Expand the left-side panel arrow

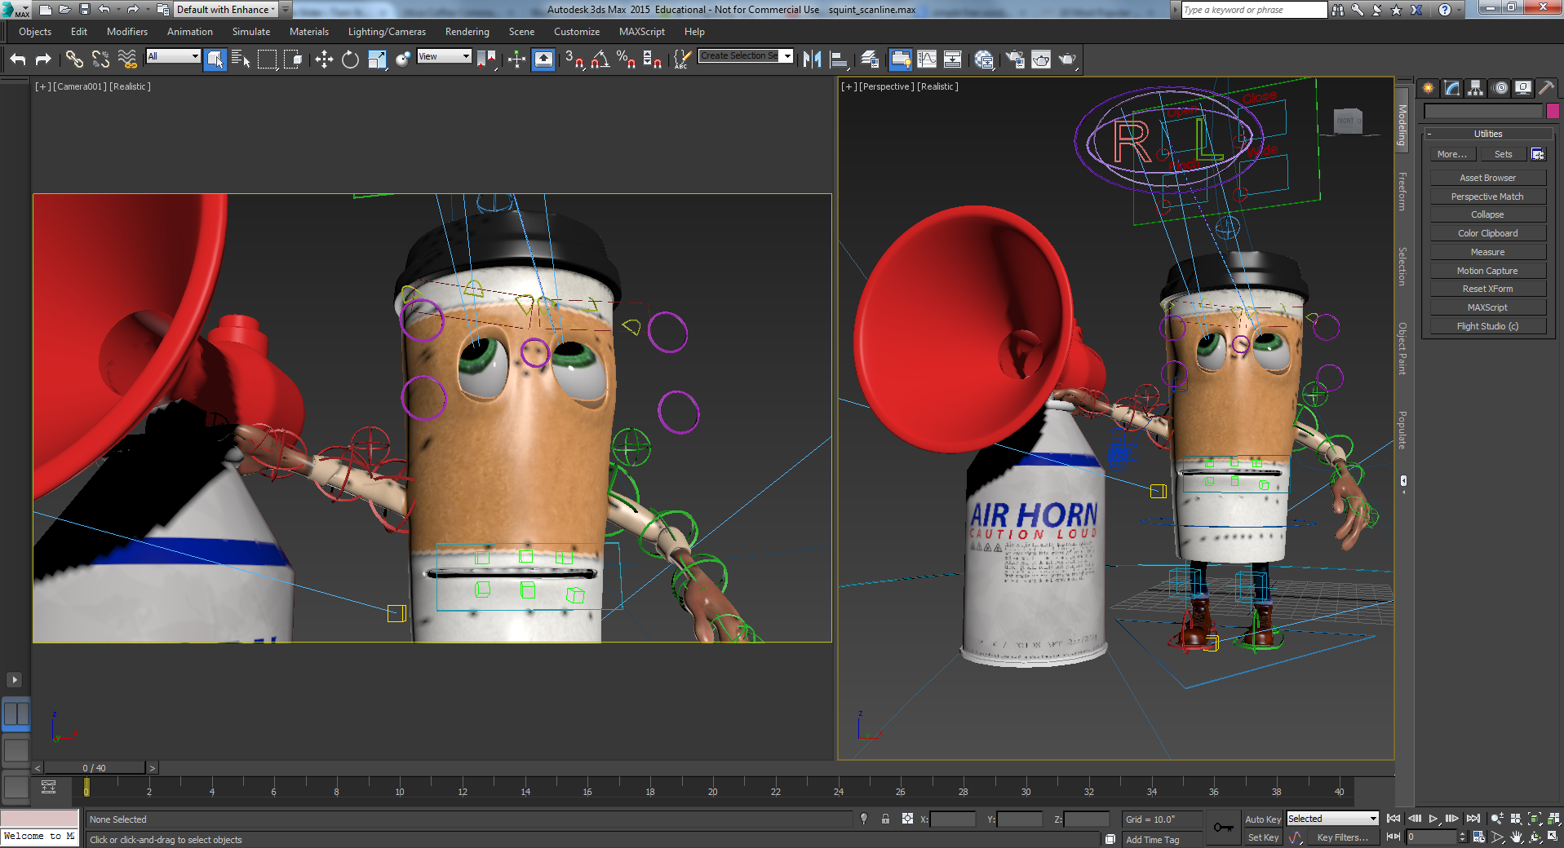pos(14,679)
